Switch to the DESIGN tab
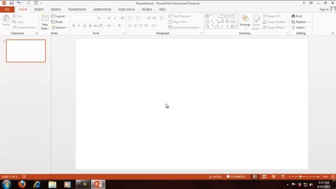 [x=56, y=9]
